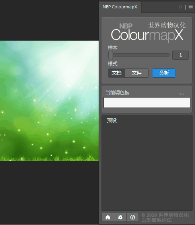Click the white current palette strip
This screenshot has width=195, height=225.
[x=147, y=102]
